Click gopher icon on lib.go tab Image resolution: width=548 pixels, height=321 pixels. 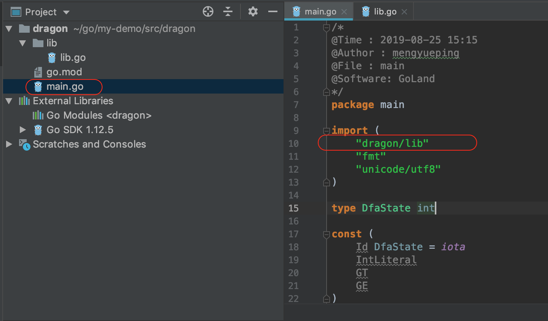[366, 12]
